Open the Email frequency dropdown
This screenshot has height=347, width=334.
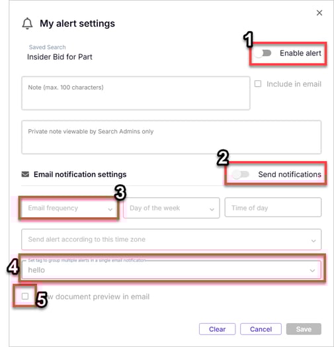tap(69, 208)
